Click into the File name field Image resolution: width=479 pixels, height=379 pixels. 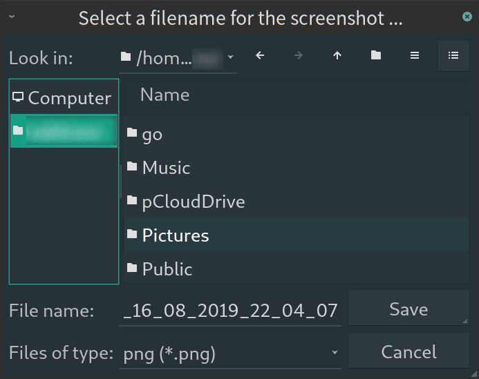coord(230,311)
